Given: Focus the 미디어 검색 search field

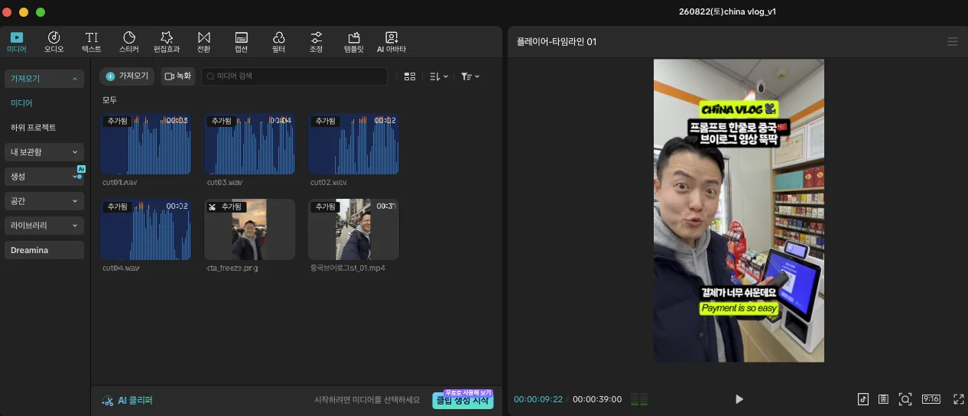Looking at the screenshot, I should coord(294,76).
